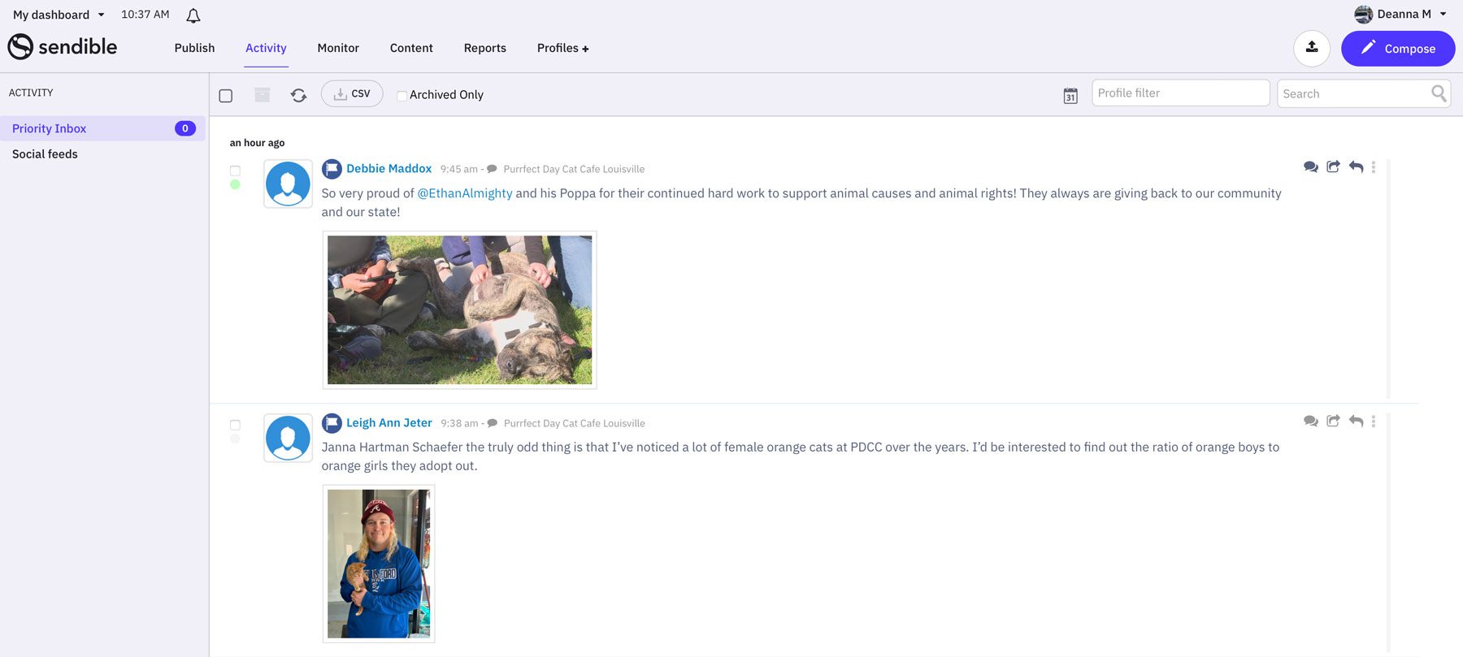The image size is (1463, 657).
Task: Click Purrfect Day Cat Cafe Louisville on Debbie's post
Action: (x=574, y=170)
